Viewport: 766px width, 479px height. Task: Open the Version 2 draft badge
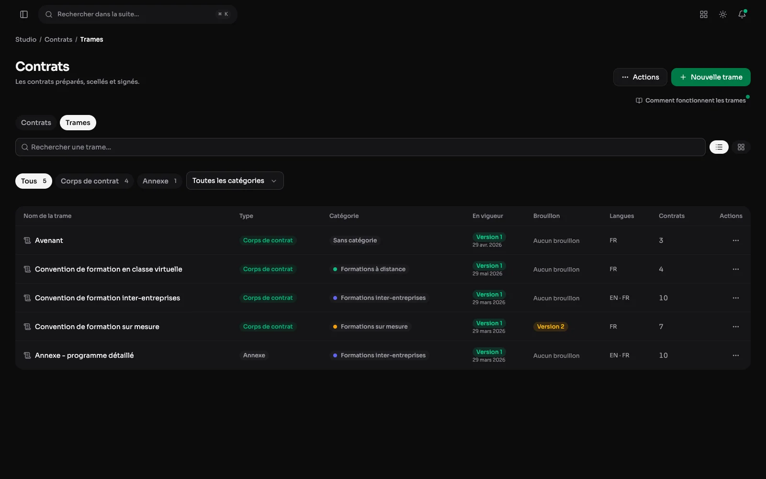click(551, 327)
